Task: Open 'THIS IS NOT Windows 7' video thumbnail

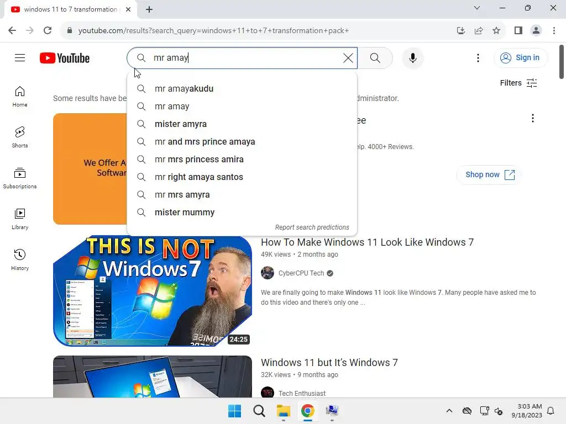Action: [153, 291]
